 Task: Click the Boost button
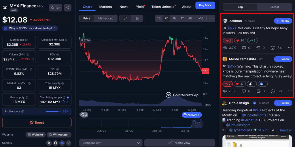(37, 123)
